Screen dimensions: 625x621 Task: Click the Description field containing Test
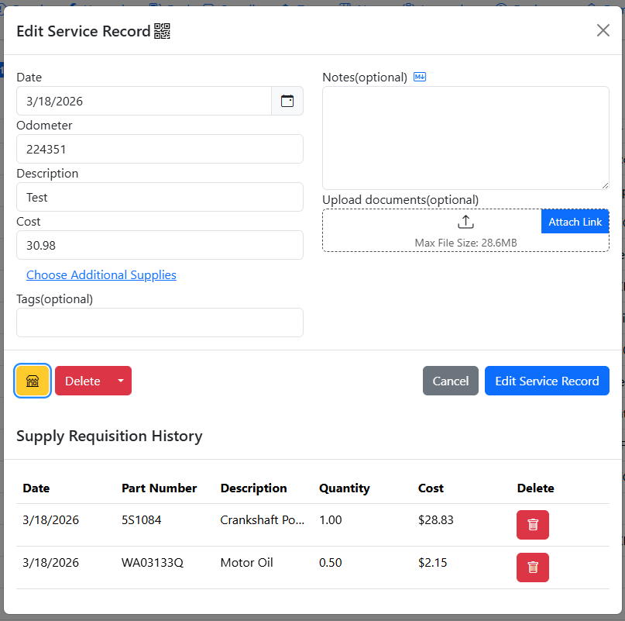pyautogui.click(x=160, y=197)
